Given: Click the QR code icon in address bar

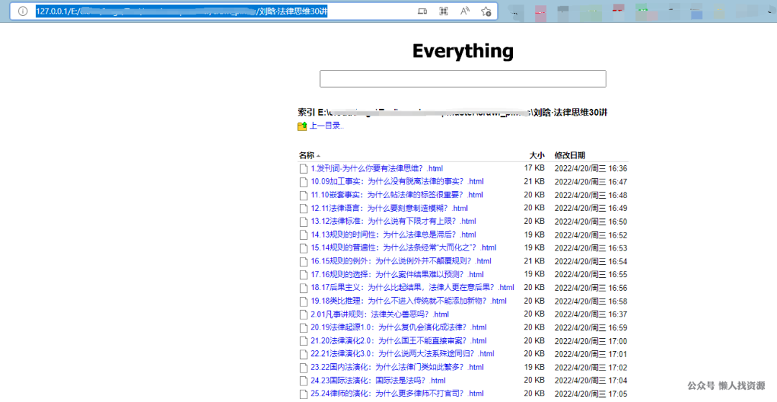Looking at the screenshot, I should click(x=443, y=11).
